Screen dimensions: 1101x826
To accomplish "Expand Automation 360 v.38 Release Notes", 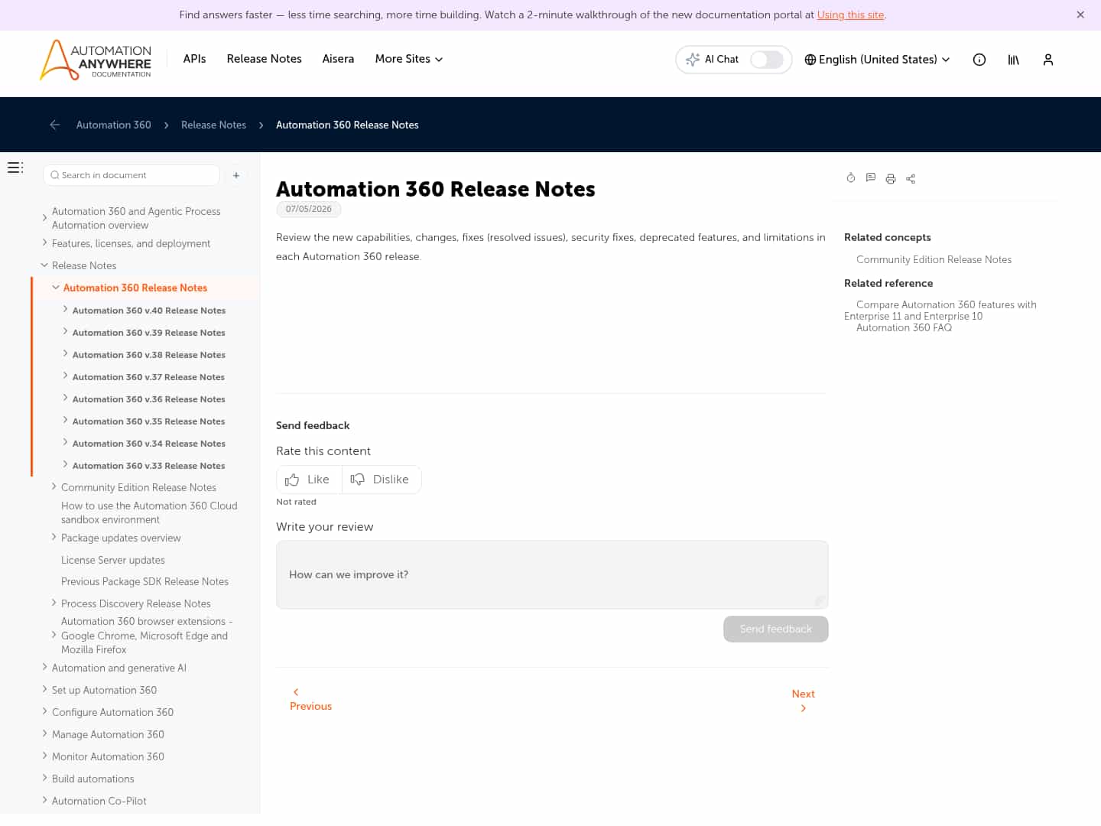I will (x=65, y=354).
